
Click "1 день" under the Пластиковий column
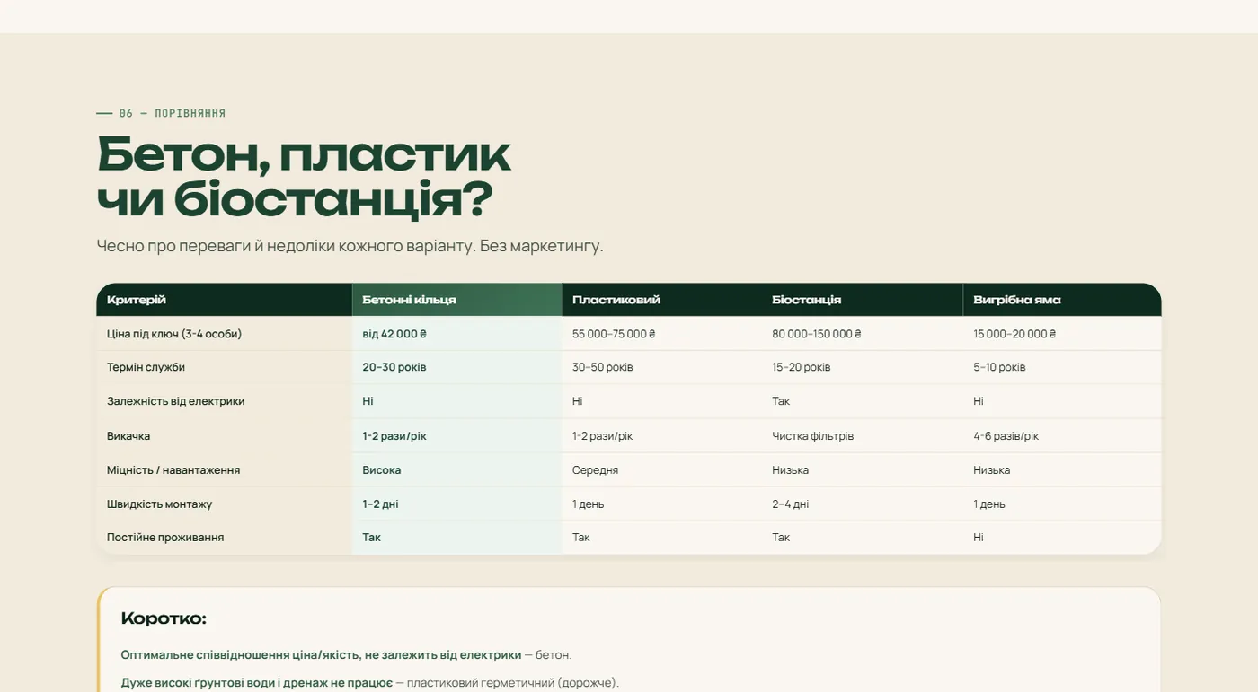pos(589,504)
